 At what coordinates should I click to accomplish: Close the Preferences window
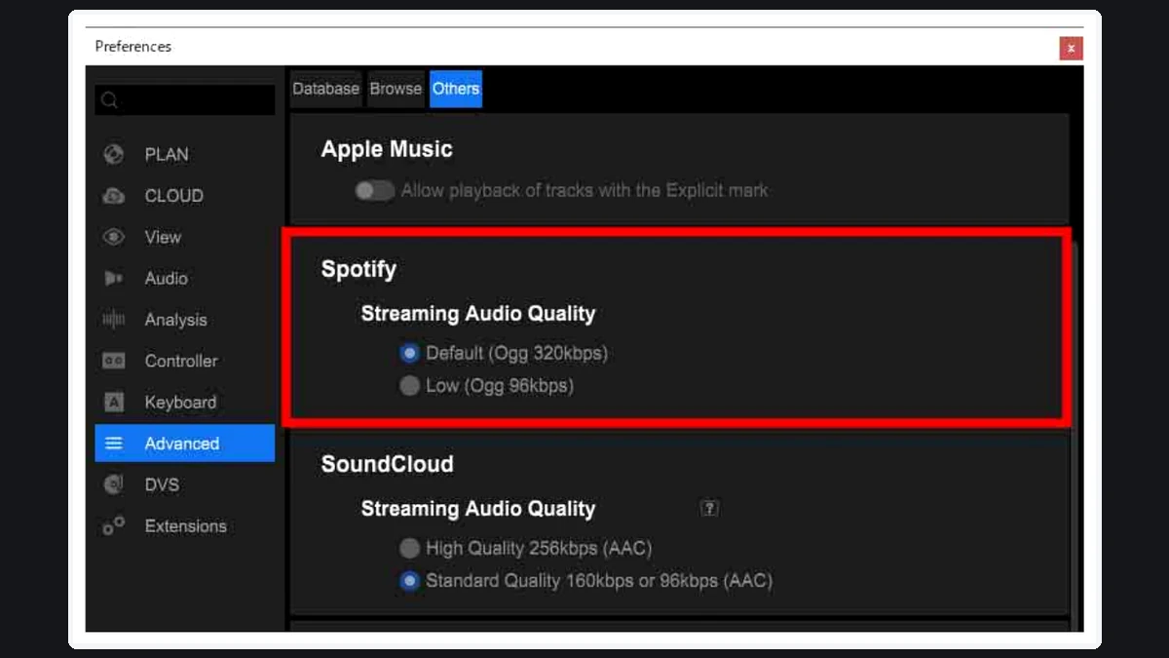(1072, 48)
